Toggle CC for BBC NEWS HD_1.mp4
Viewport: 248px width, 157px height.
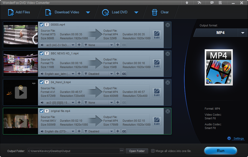[124, 74]
